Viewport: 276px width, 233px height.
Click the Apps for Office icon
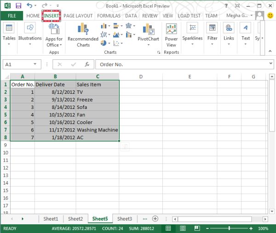coord(54,29)
